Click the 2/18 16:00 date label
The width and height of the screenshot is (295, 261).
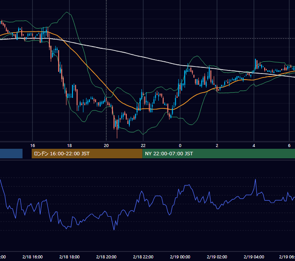[x=33, y=257]
